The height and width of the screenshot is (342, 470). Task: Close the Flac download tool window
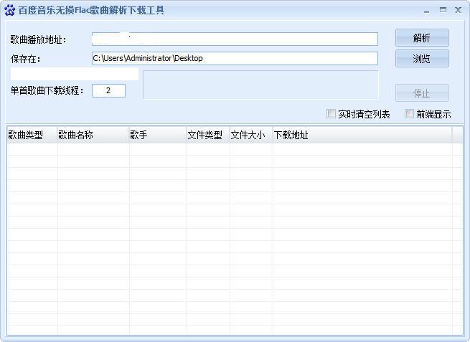(458, 10)
